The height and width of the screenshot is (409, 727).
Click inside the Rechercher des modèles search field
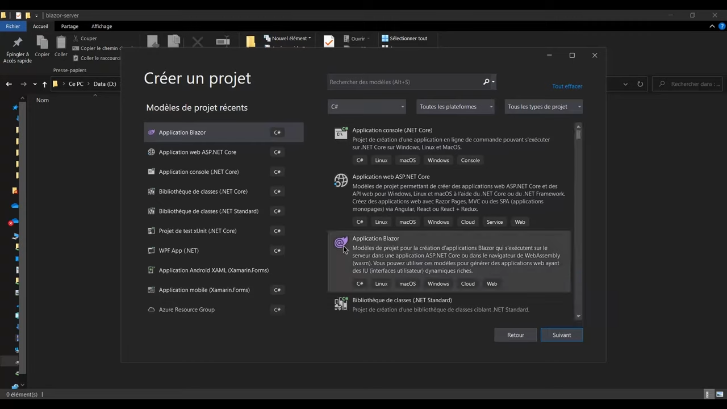pos(398,82)
